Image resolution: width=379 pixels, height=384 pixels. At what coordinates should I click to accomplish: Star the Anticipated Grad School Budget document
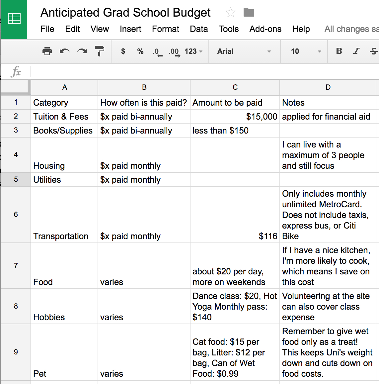pos(230,13)
